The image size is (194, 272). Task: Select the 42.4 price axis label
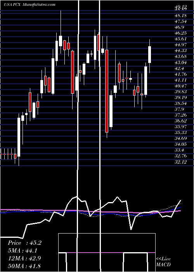180,68
